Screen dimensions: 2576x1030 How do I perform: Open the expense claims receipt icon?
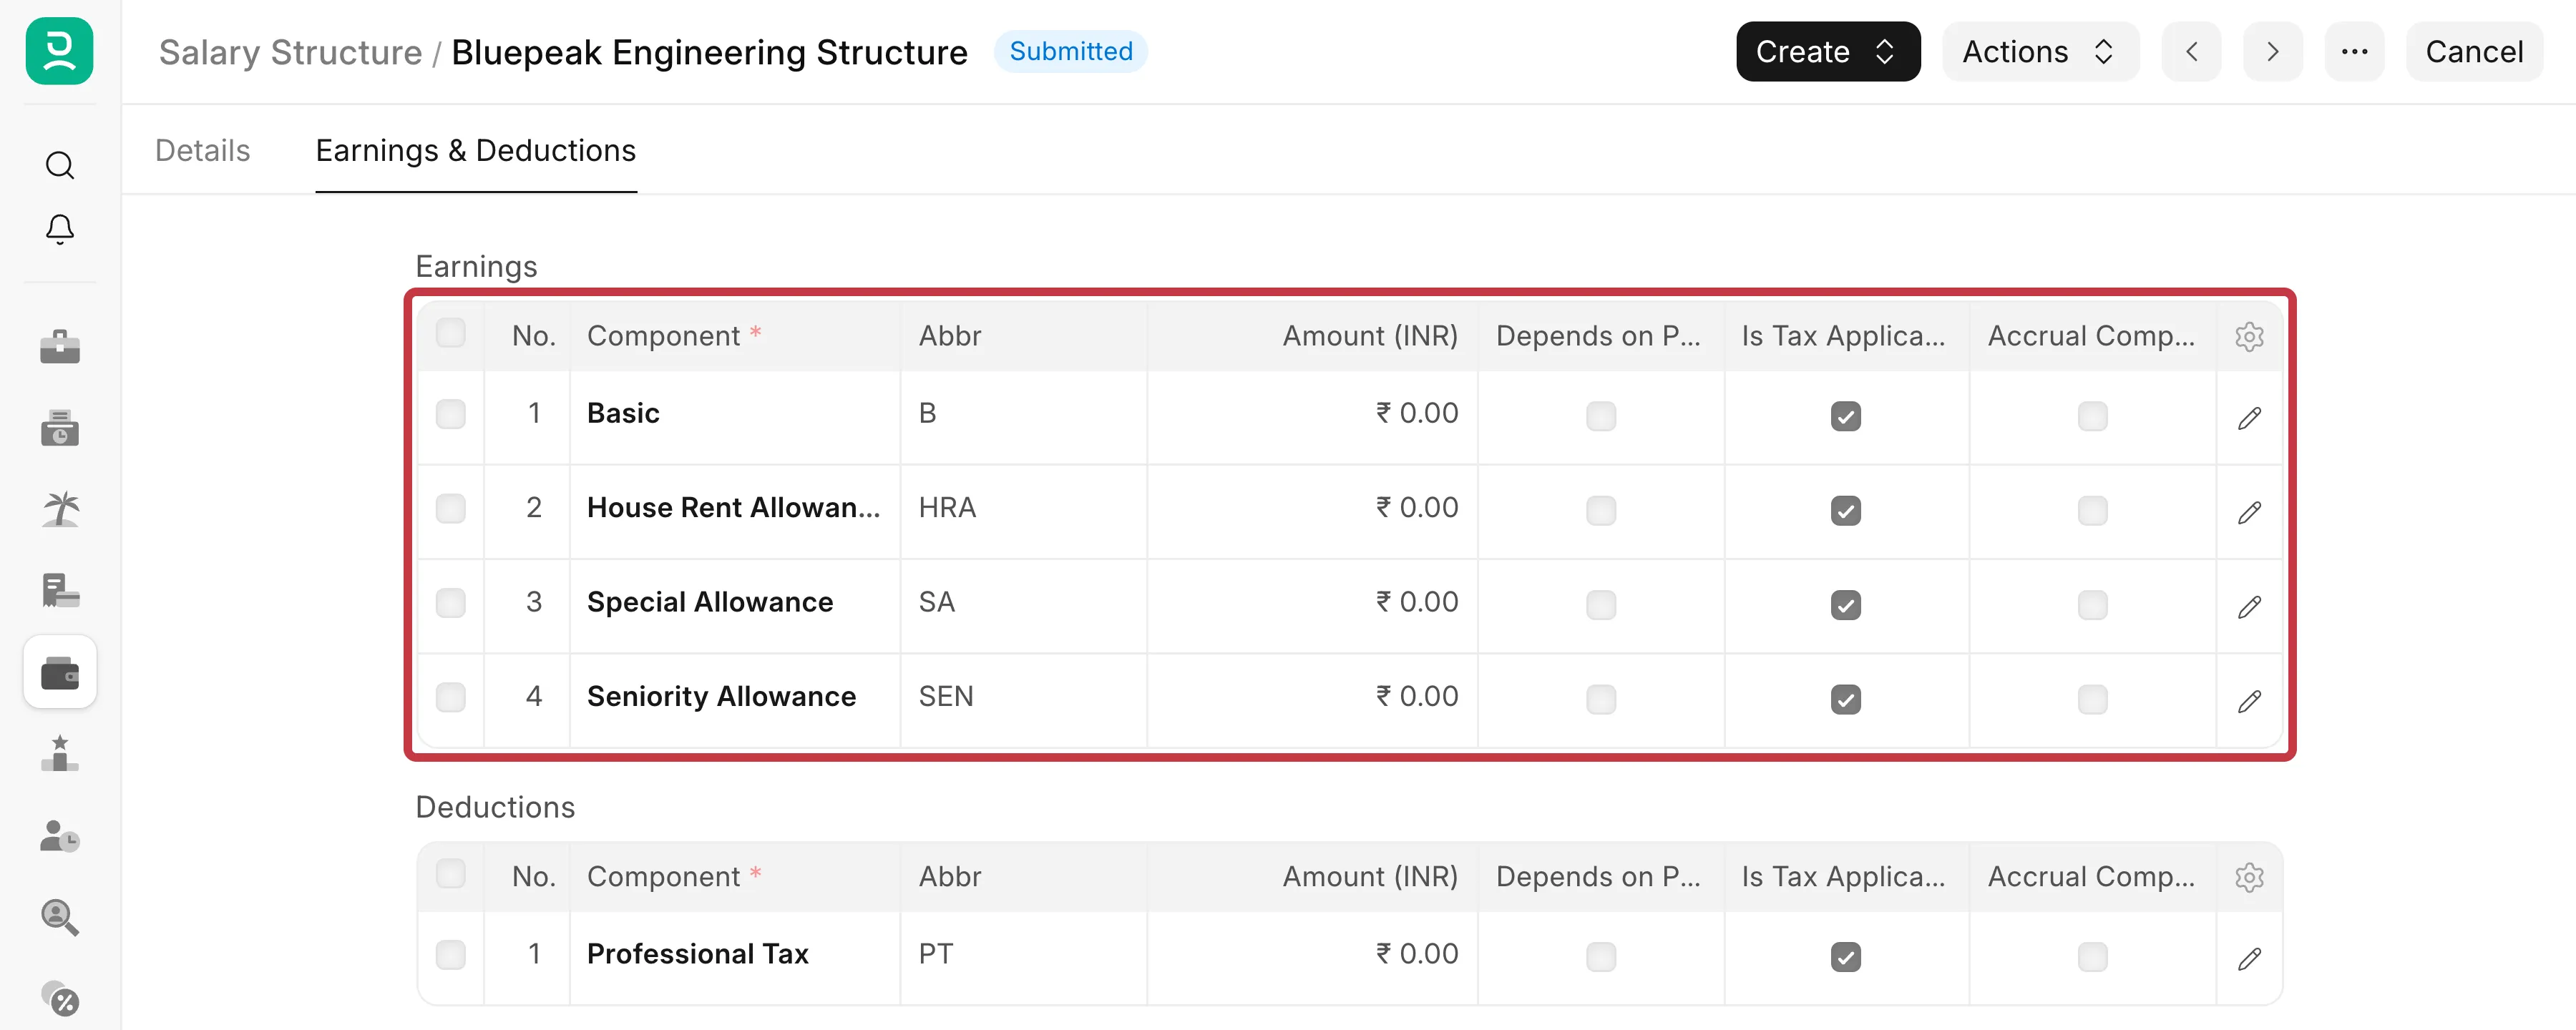tap(60, 590)
